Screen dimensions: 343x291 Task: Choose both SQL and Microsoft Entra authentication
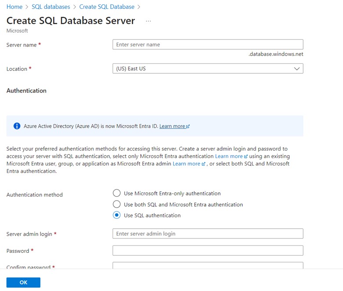(x=117, y=205)
